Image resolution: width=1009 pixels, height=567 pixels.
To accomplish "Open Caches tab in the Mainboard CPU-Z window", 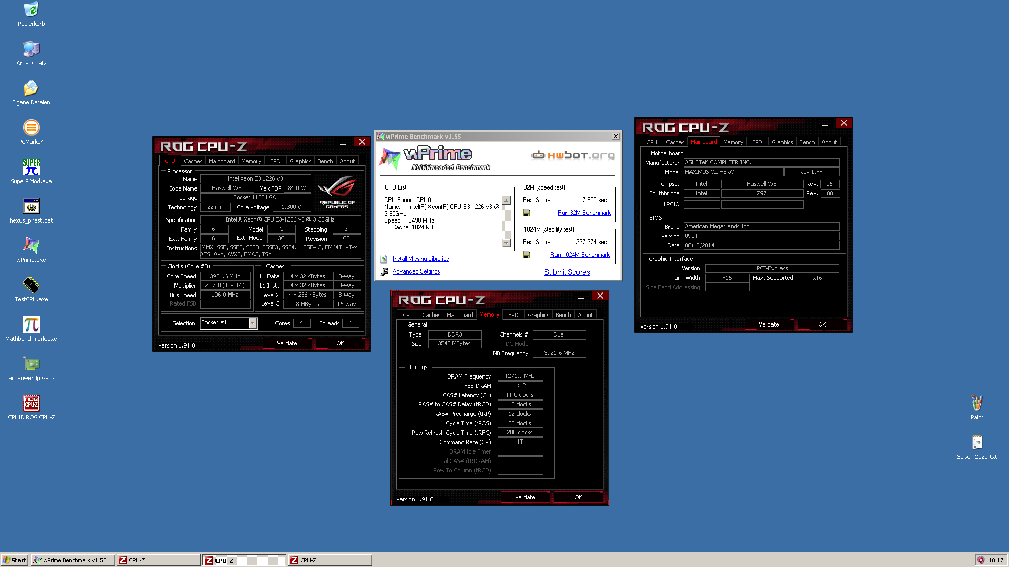I will tap(675, 142).
